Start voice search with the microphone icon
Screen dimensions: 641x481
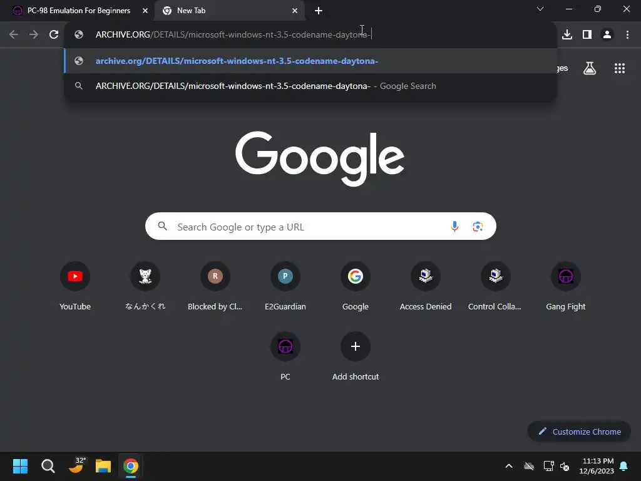click(x=454, y=226)
